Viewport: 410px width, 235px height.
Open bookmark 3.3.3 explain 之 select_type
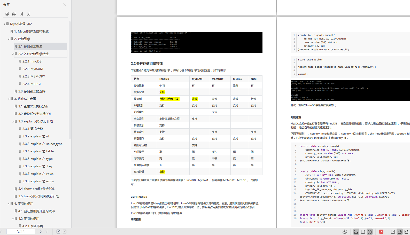[42, 144]
